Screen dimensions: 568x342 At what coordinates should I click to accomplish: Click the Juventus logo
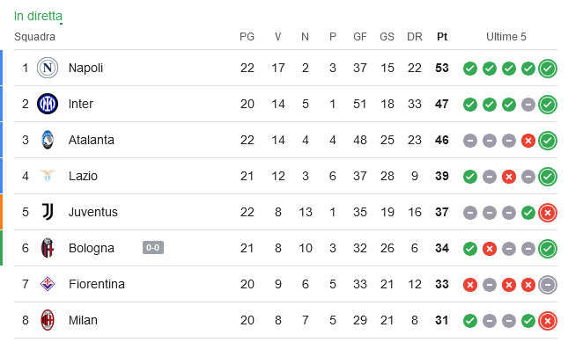point(48,212)
